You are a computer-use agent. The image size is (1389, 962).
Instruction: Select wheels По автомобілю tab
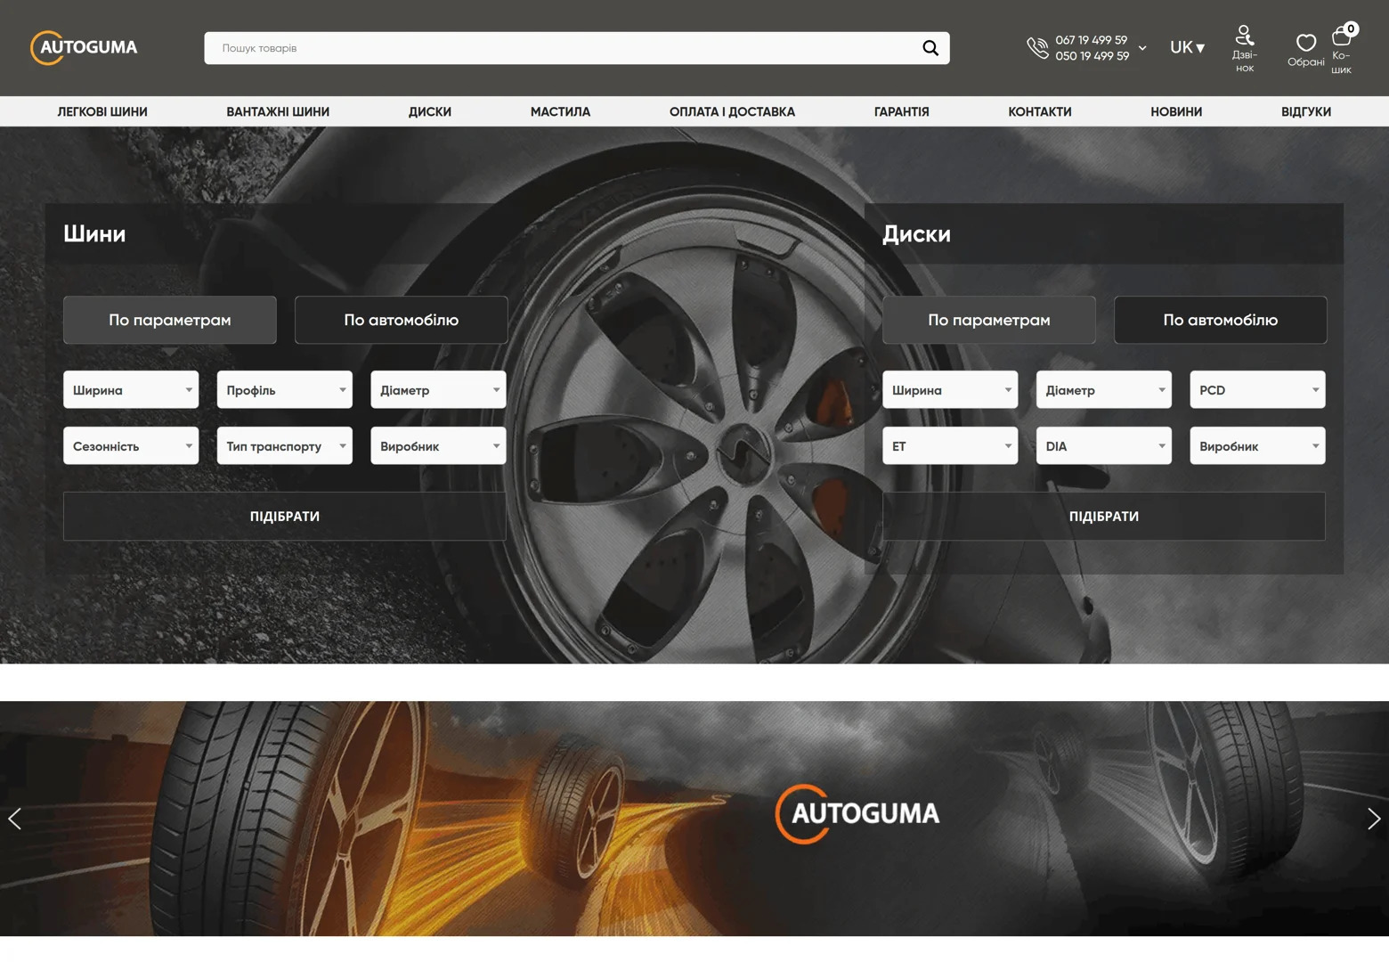1221,320
